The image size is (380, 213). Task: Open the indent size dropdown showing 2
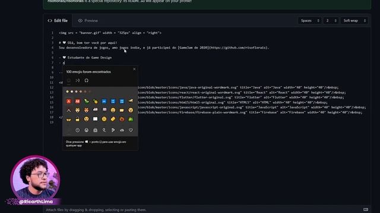click(x=331, y=21)
